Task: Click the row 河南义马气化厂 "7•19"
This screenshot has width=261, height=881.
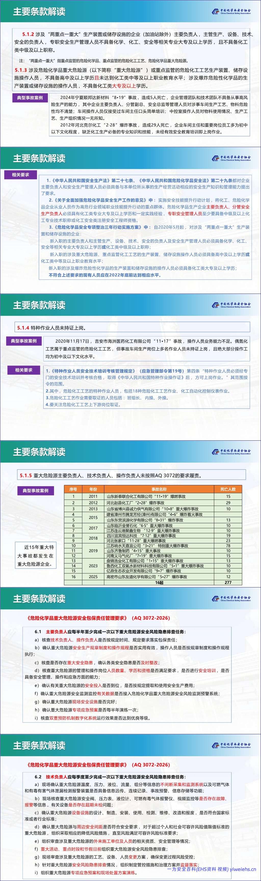Action: (x=153, y=556)
